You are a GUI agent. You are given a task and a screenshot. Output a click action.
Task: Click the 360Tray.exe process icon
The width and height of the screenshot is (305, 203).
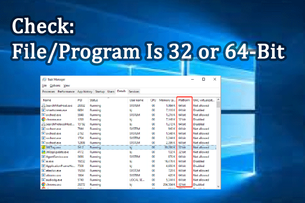point(44,148)
